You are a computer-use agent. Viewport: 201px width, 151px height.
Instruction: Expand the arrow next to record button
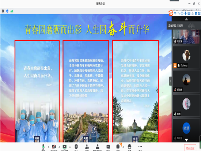pos(123,147)
